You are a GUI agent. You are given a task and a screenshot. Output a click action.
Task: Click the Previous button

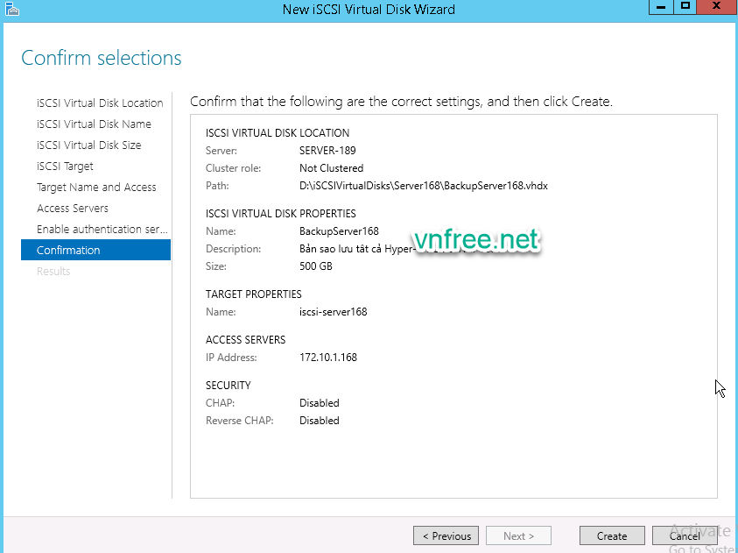coord(446,536)
